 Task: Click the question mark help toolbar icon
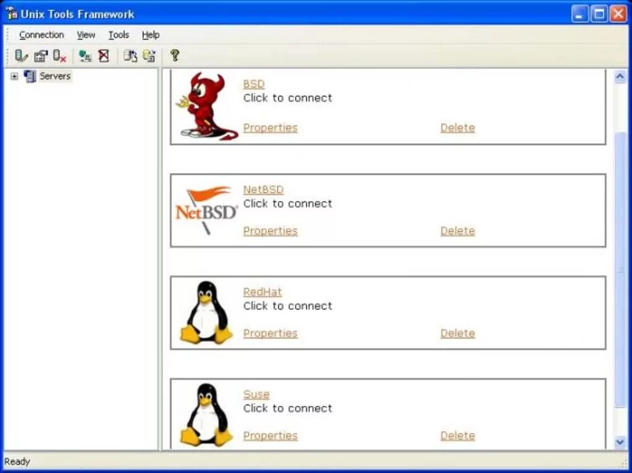tap(175, 56)
